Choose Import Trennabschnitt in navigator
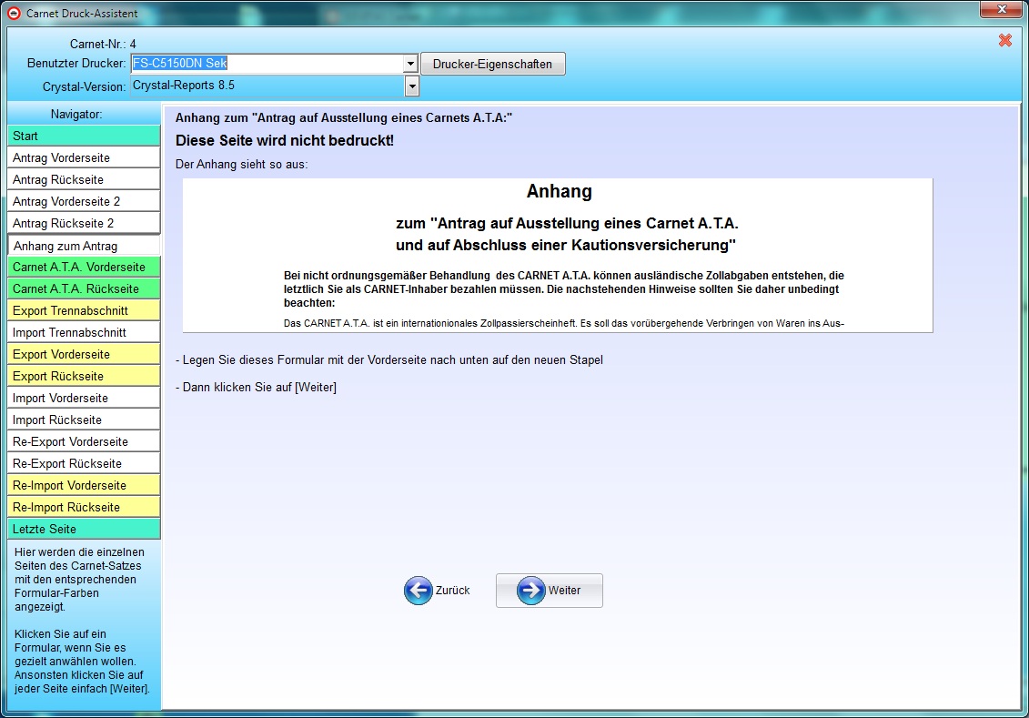Viewport: 1029px width, 718px height. [x=84, y=332]
